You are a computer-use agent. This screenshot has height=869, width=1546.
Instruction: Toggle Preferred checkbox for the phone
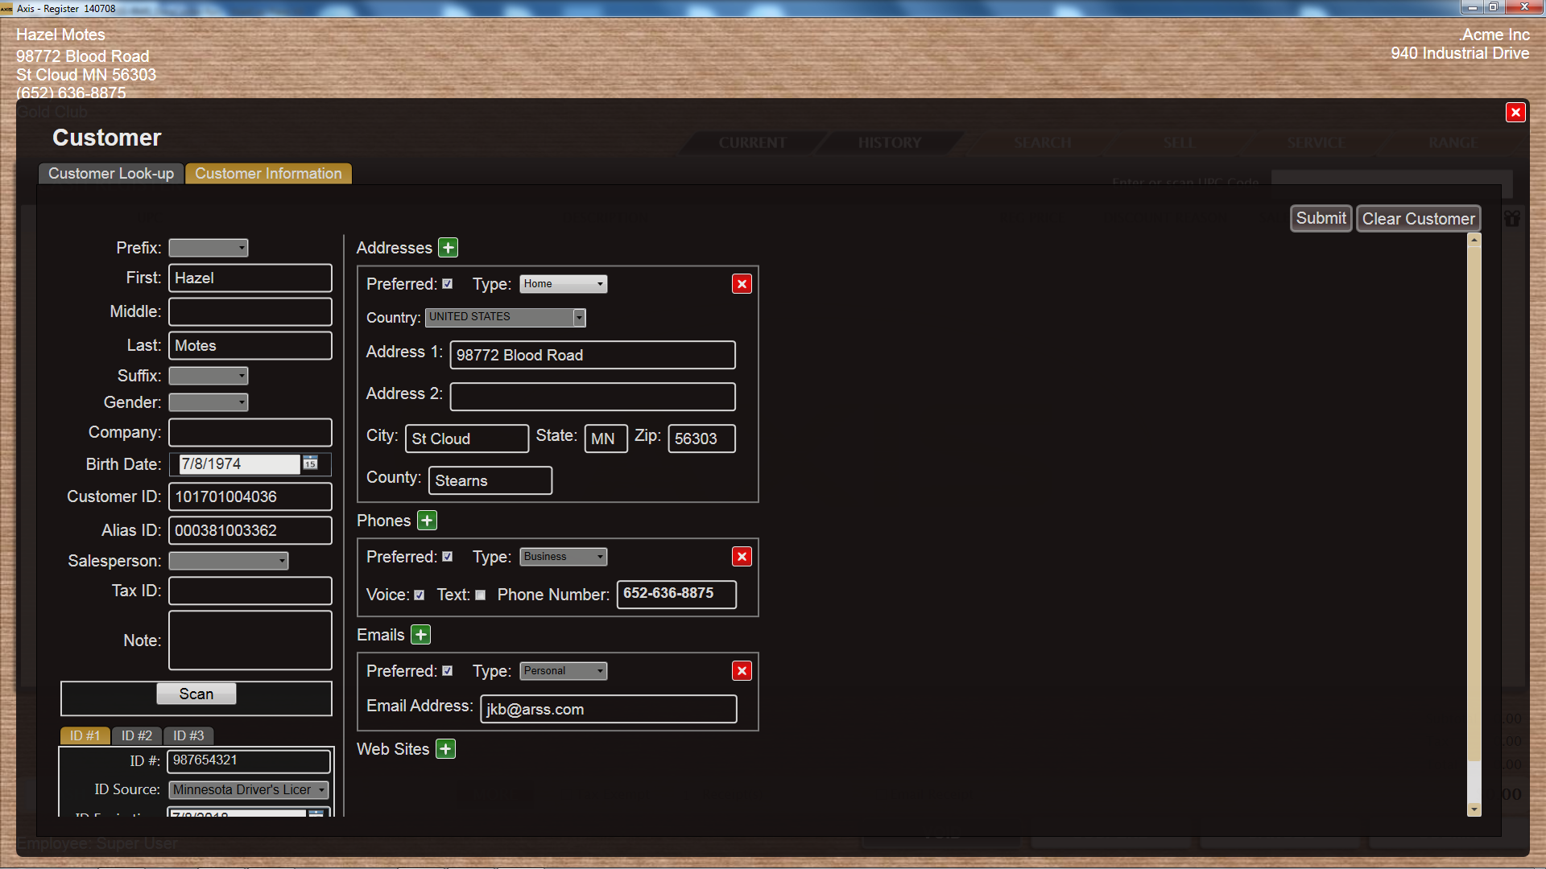[448, 557]
